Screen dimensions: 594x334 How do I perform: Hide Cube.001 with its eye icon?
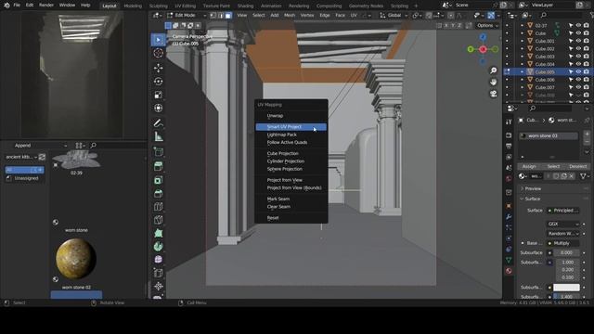[x=578, y=41]
